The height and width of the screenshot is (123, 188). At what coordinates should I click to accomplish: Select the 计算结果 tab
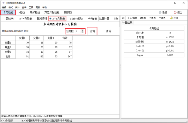click(127, 23)
